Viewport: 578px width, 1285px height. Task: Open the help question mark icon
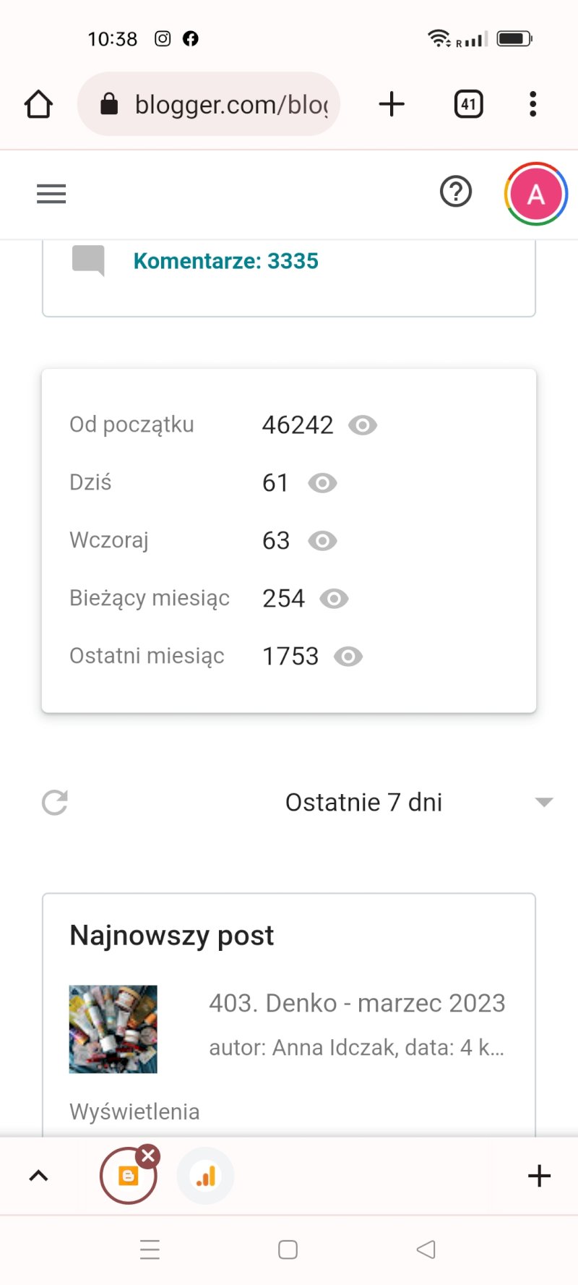(456, 192)
